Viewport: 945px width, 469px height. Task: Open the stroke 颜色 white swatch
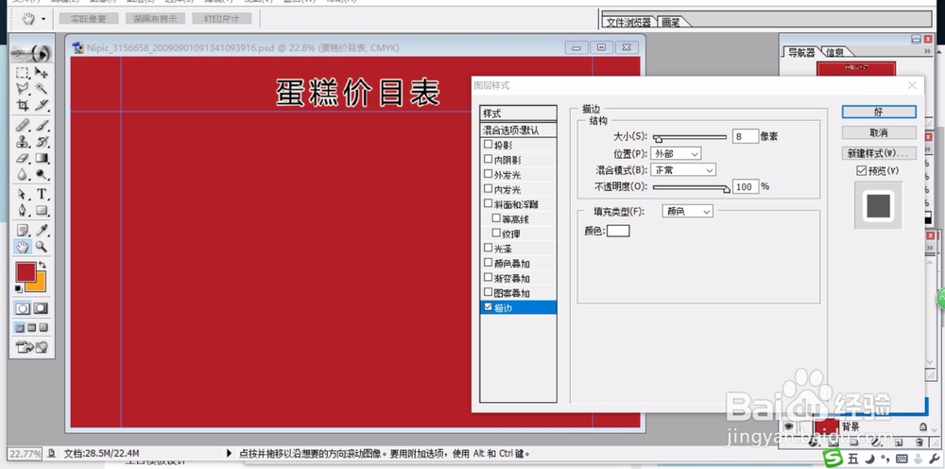[x=618, y=231]
